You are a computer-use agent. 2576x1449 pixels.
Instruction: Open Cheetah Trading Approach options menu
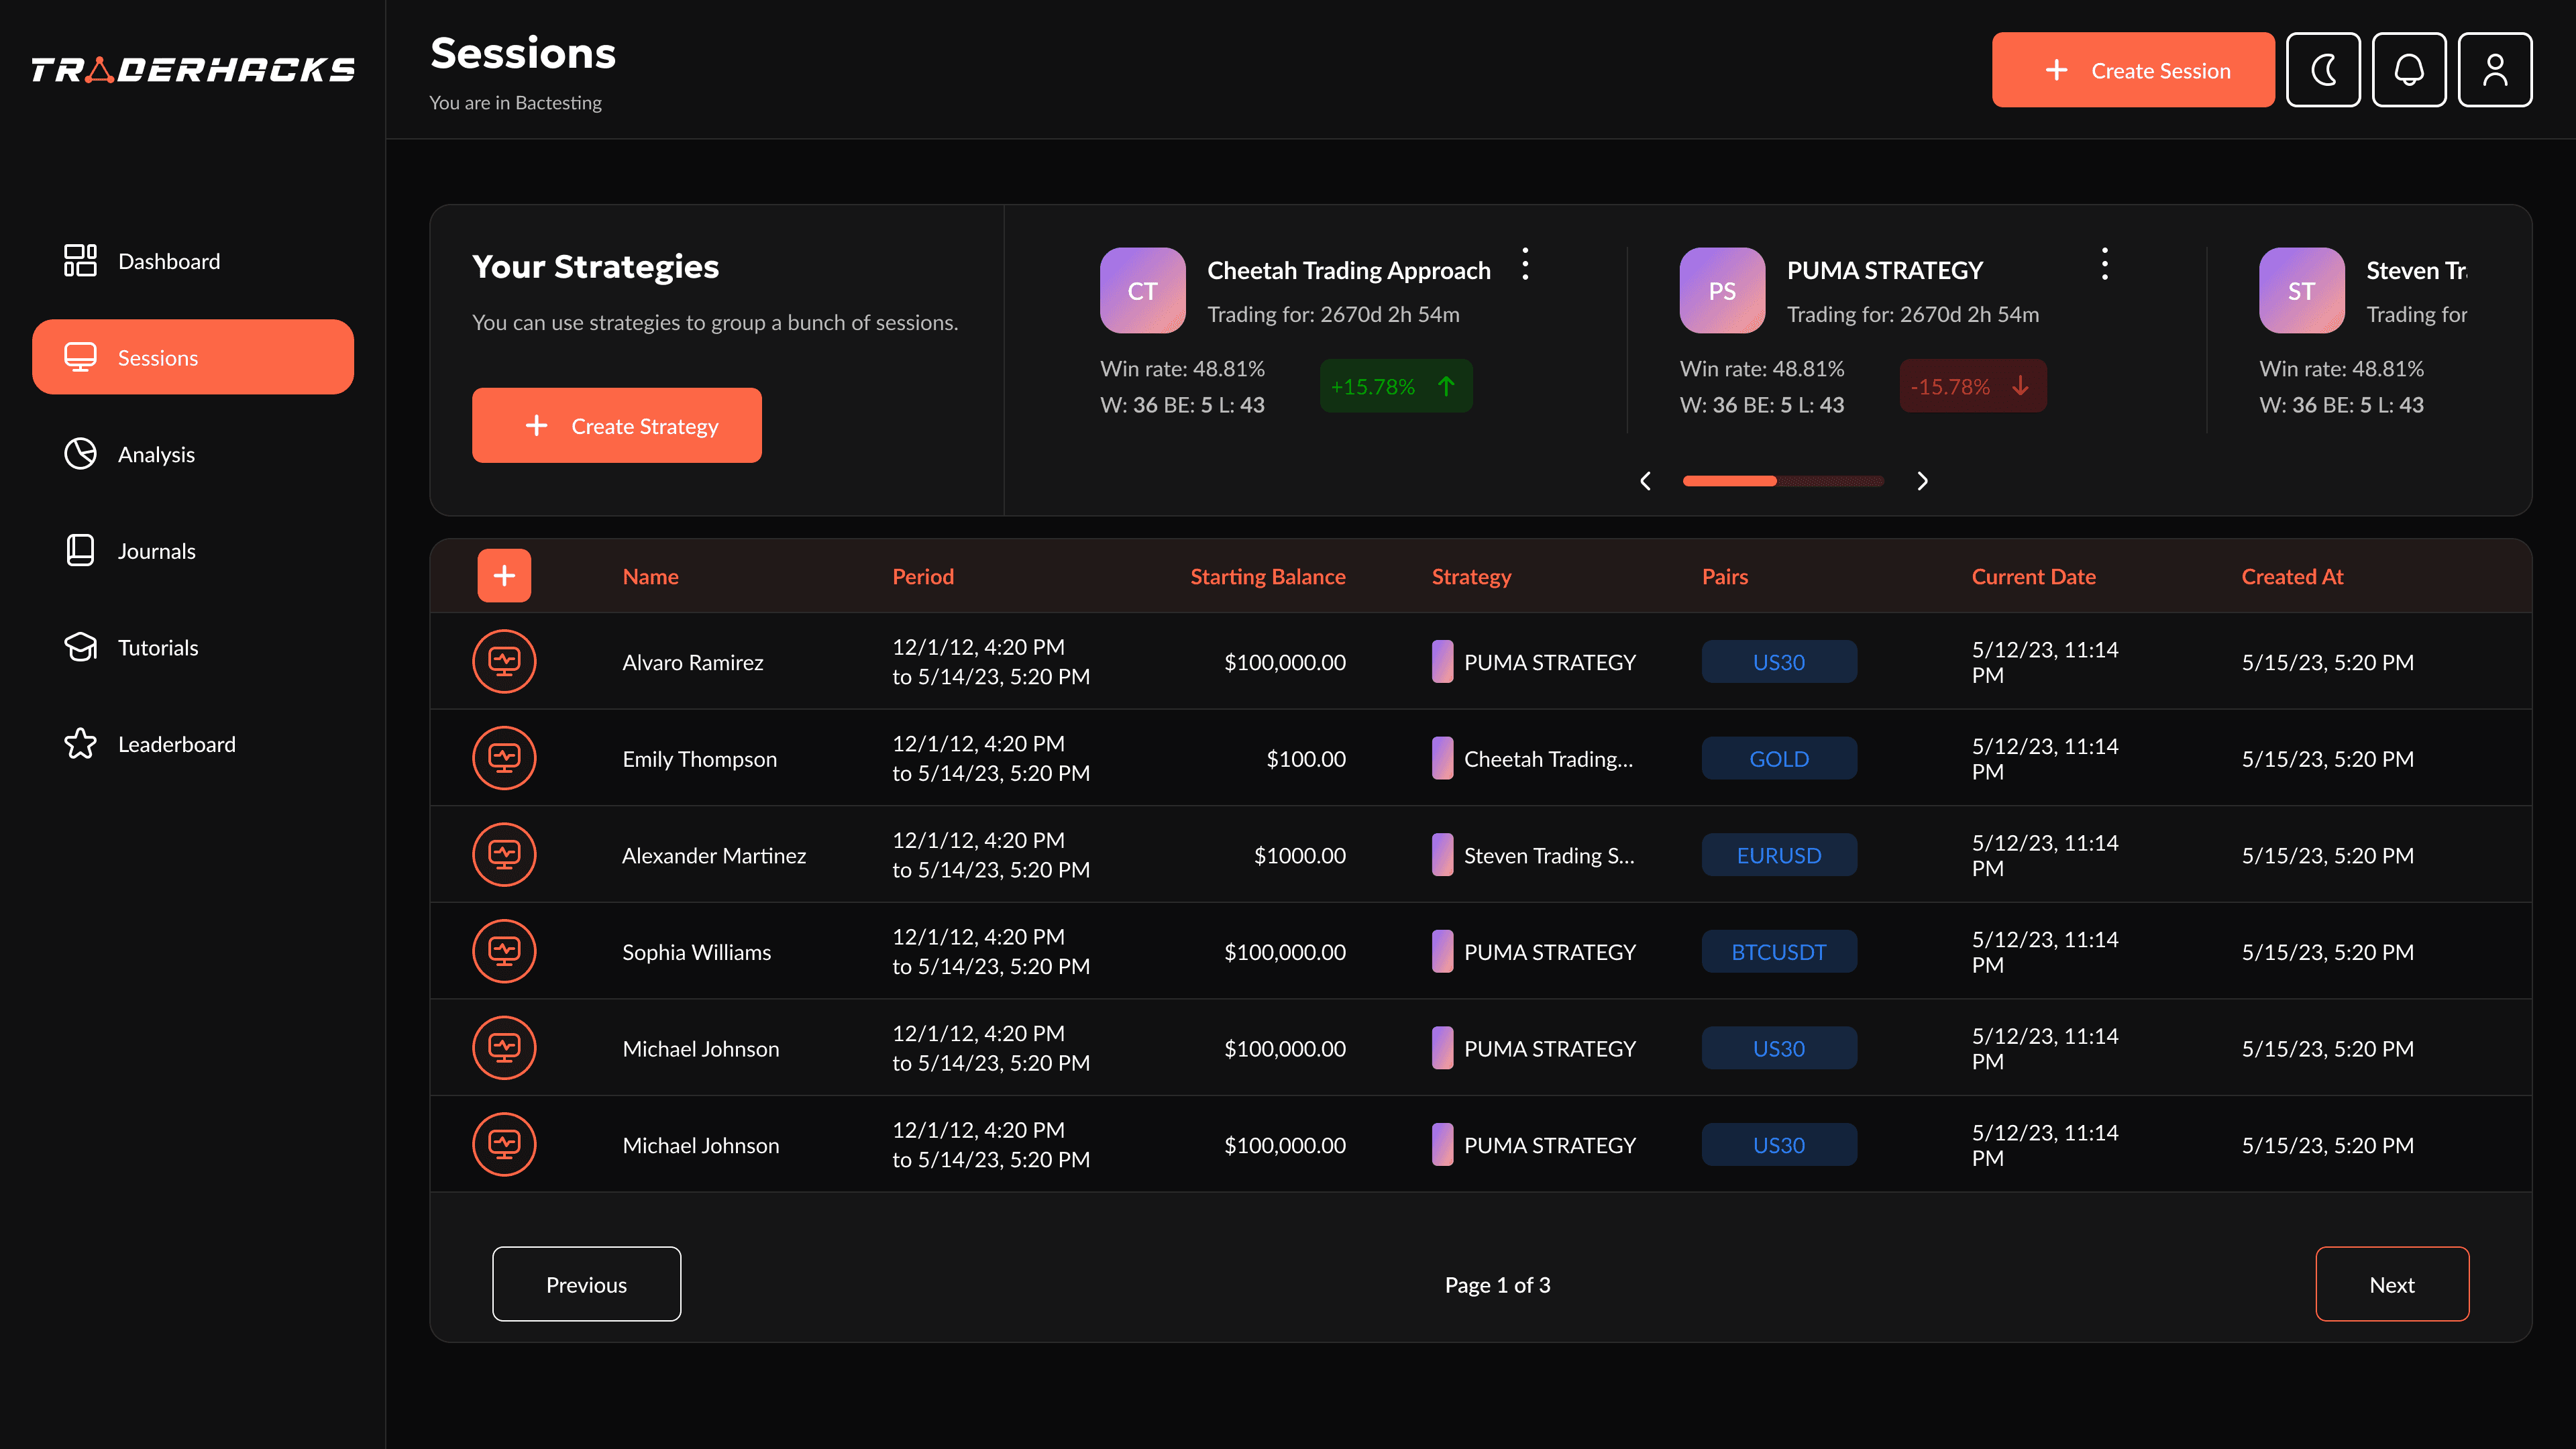1525,264
